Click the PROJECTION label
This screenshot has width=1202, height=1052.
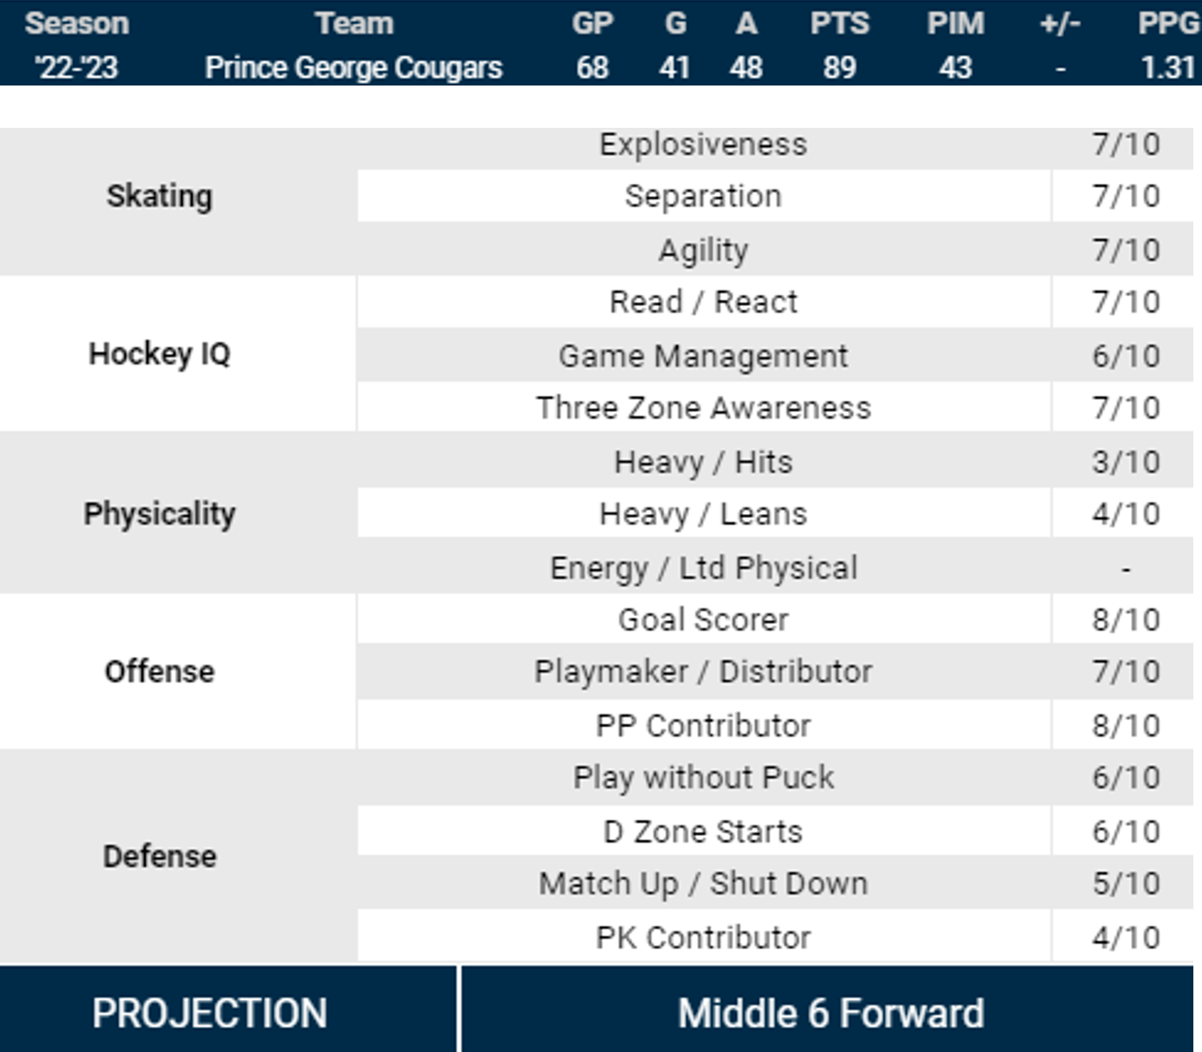(210, 1013)
